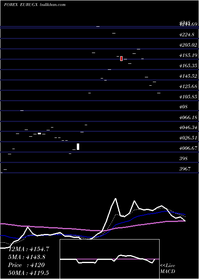Select the 4006.67 price axis label
This screenshot has width=199, height=279.
[x=188, y=148]
